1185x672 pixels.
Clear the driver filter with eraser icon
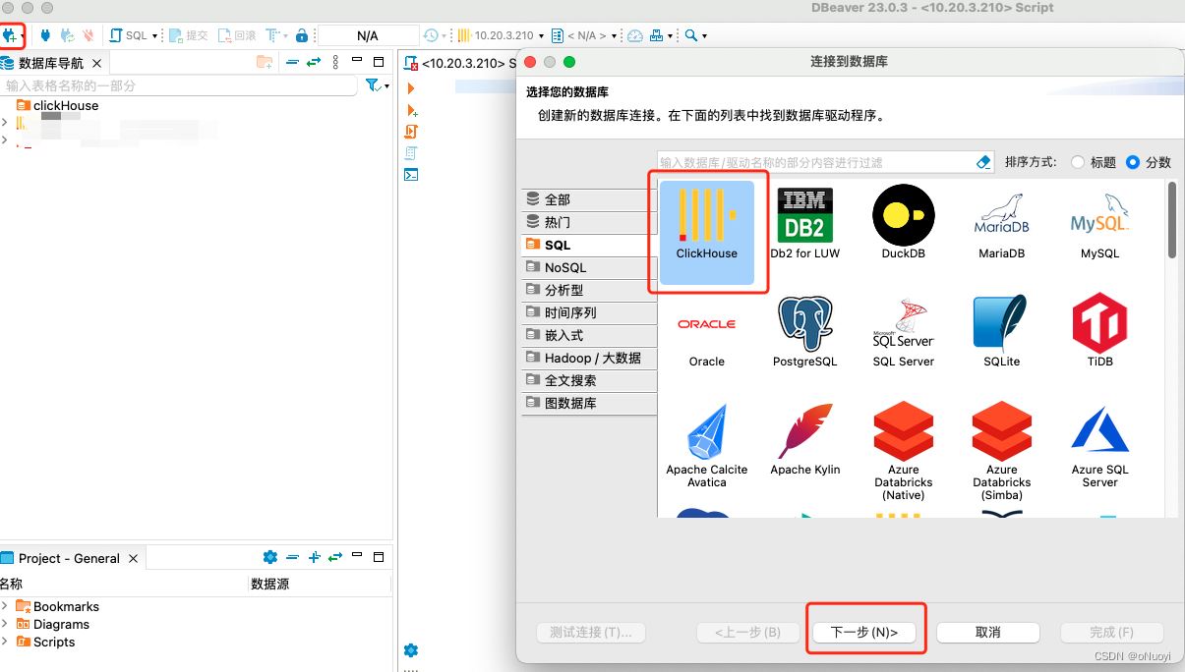(x=984, y=162)
